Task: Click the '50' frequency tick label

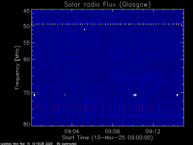Action: tap(27, 26)
